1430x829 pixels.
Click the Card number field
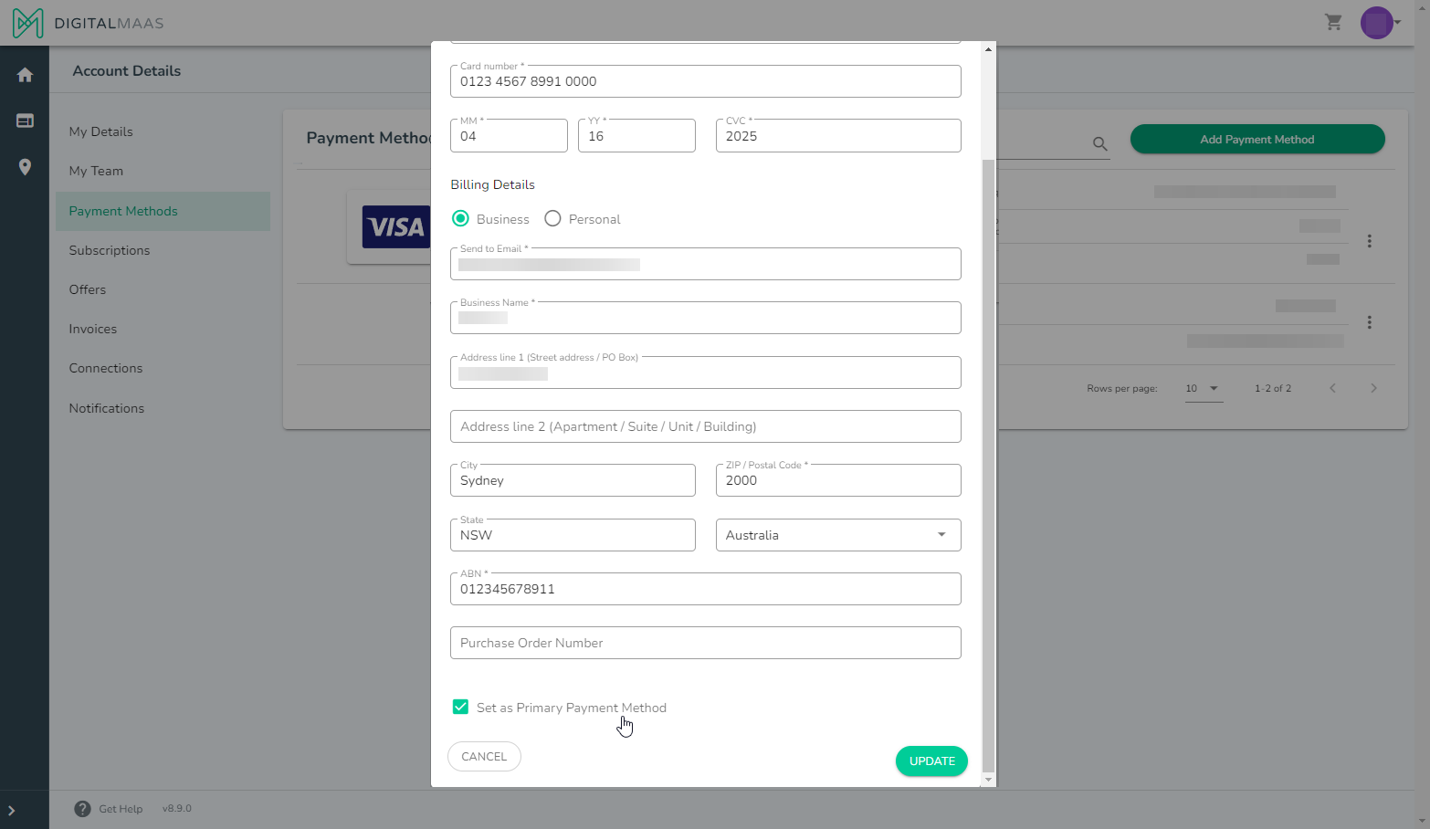(705, 81)
